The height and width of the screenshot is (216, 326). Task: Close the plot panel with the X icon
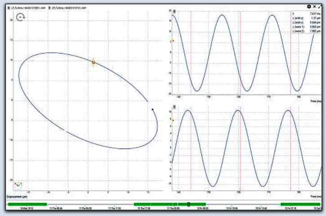[x=314, y=6]
